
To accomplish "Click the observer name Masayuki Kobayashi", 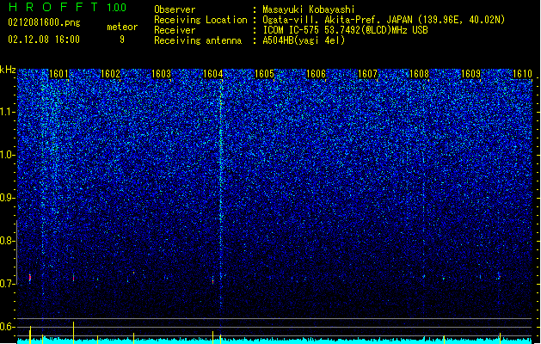I will (309, 9).
